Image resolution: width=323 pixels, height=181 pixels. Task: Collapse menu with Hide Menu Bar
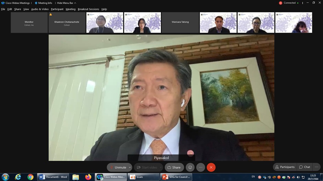click(66, 3)
